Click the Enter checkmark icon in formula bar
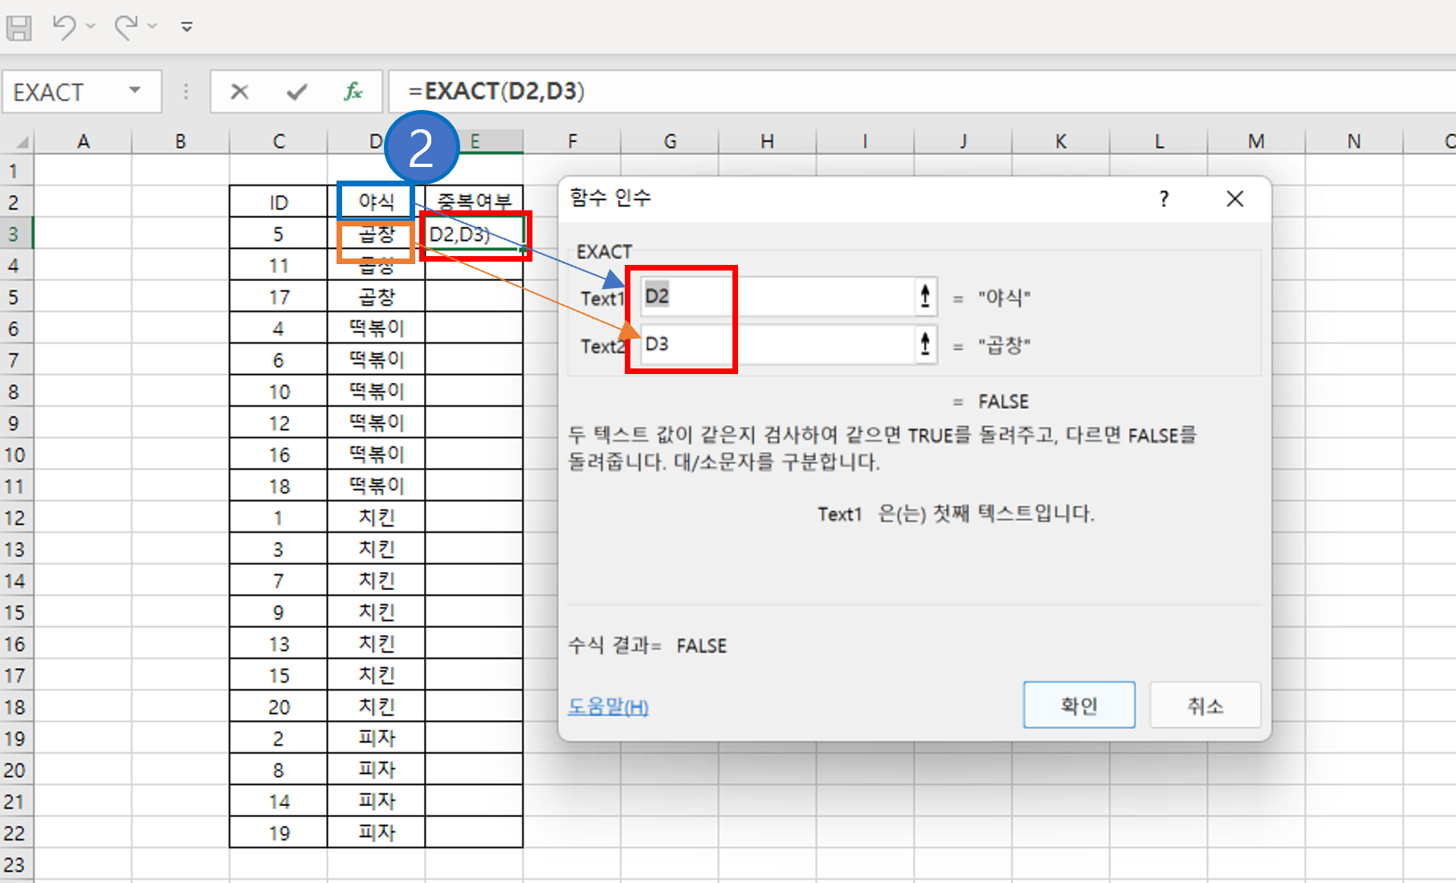 [x=296, y=91]
